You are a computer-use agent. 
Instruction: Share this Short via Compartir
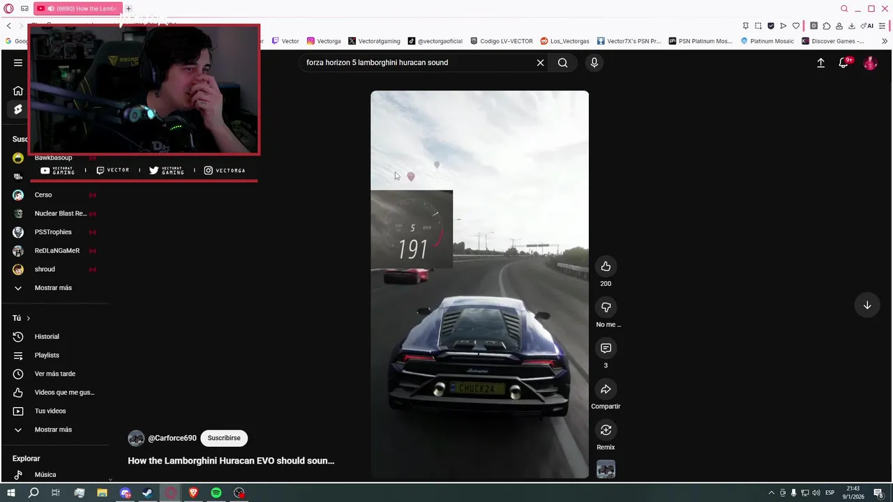[606, 389]
